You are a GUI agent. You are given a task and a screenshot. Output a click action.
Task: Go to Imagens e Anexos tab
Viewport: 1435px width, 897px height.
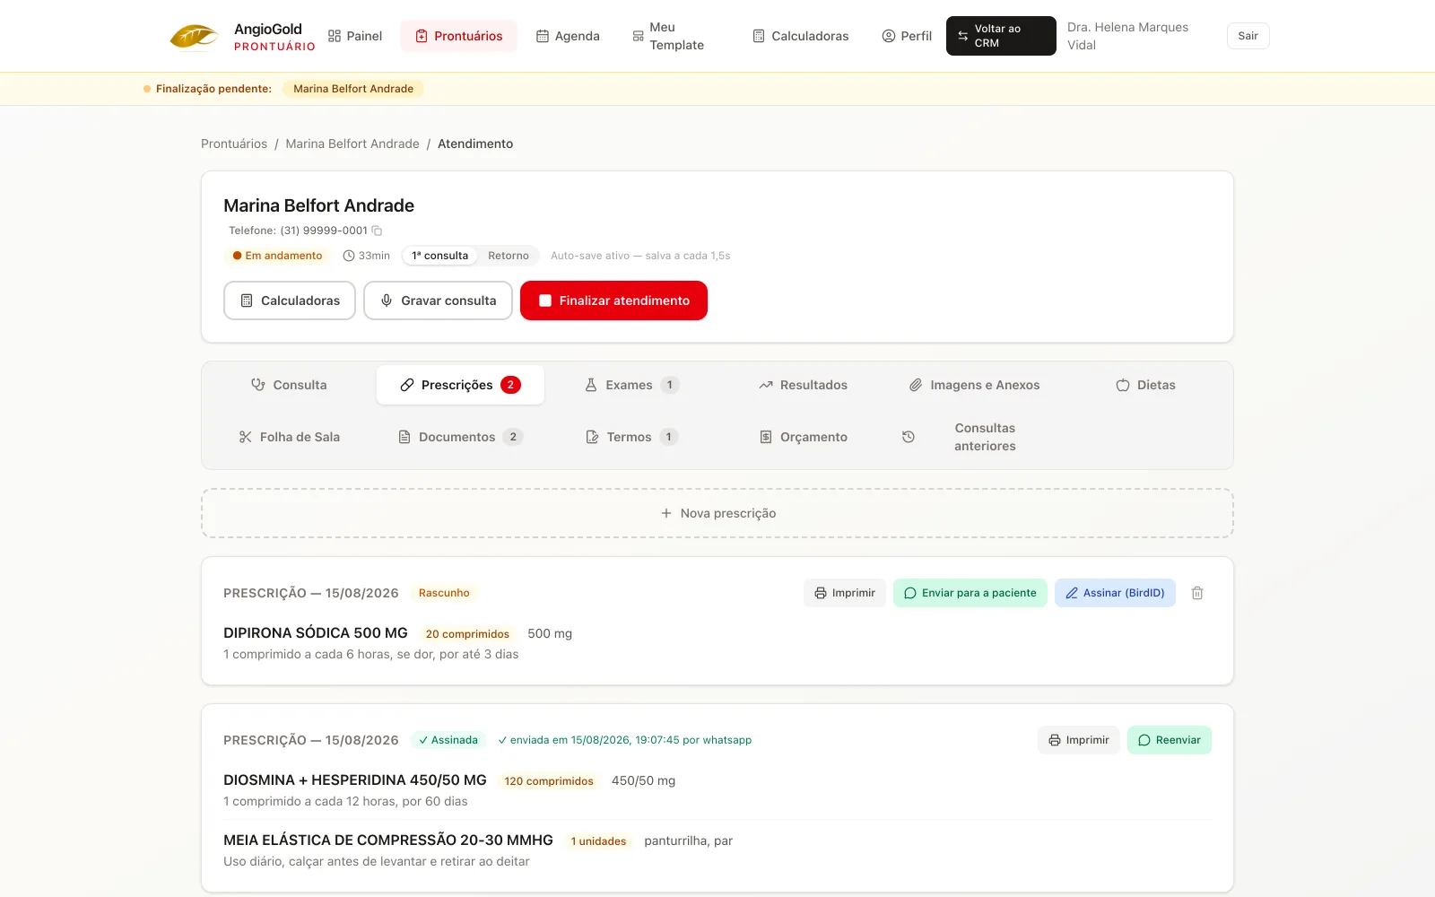975,385
